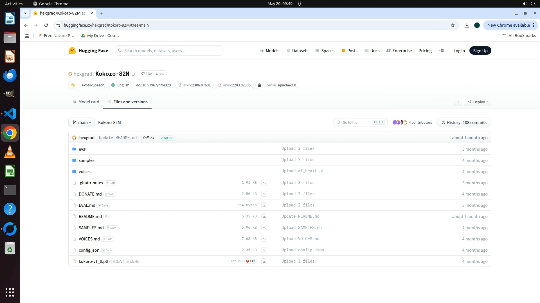Open History: 108 commits
The height and width of the screenshot is (303, 540).
464,122
